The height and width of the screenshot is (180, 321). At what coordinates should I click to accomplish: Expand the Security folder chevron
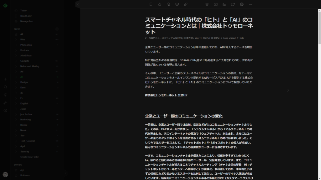click(x=16, y=152)
